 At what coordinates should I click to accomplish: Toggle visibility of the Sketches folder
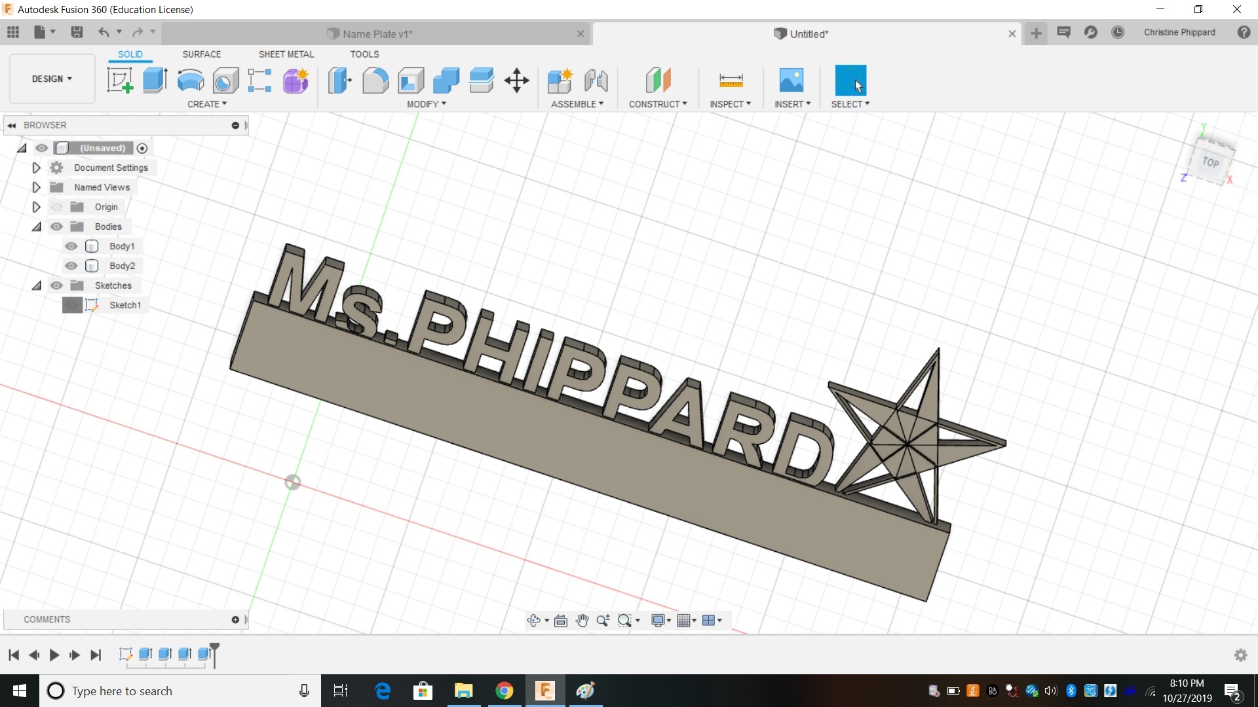tap(56, 285)
